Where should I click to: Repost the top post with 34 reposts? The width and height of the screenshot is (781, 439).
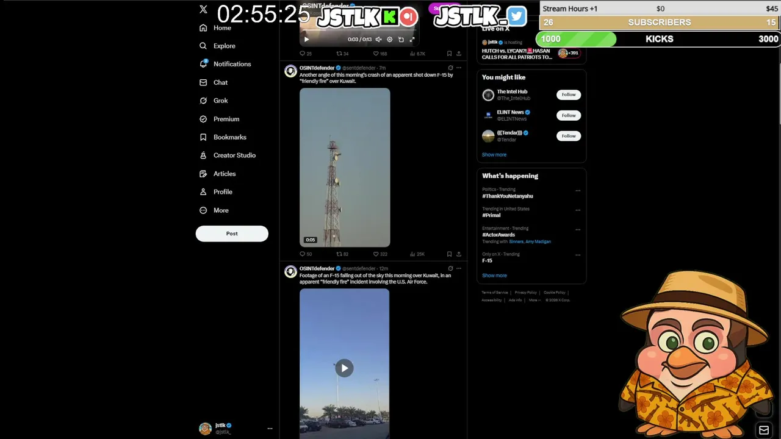pyautogui.click(x=342, y=54)
